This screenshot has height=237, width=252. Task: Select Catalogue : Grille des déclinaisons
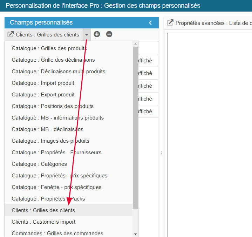[53, 60]
